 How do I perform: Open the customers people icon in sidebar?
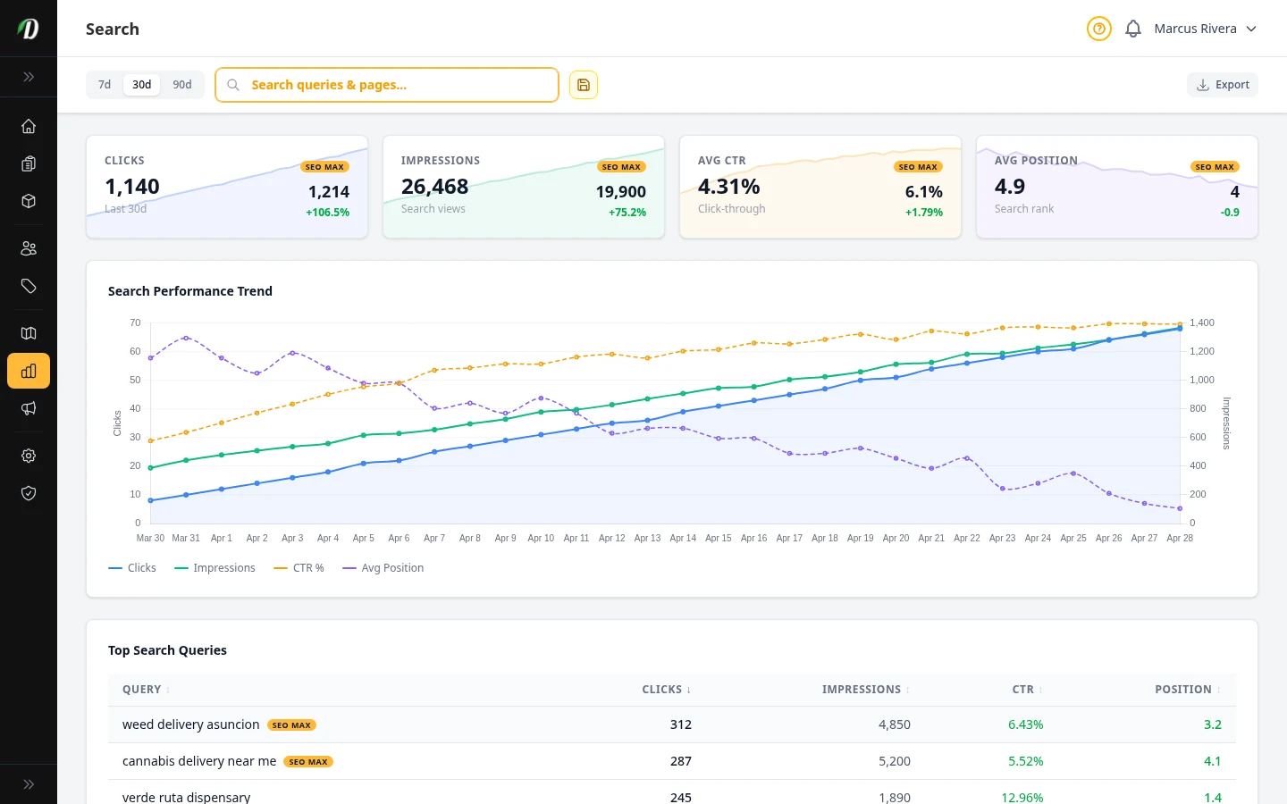tap(29, 248)
